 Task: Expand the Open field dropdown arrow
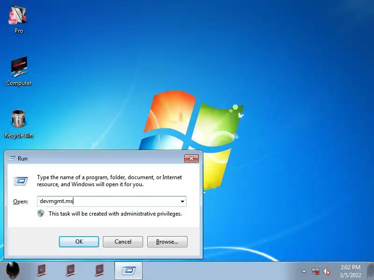click(x=182, y=202)
